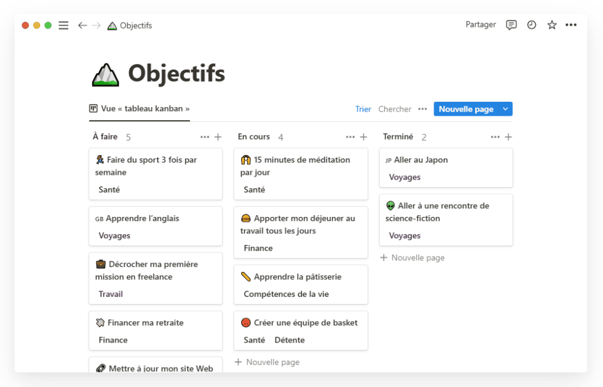Add page to favorites with star
Screen dimensions: 603x387
[x=552, y=25]
